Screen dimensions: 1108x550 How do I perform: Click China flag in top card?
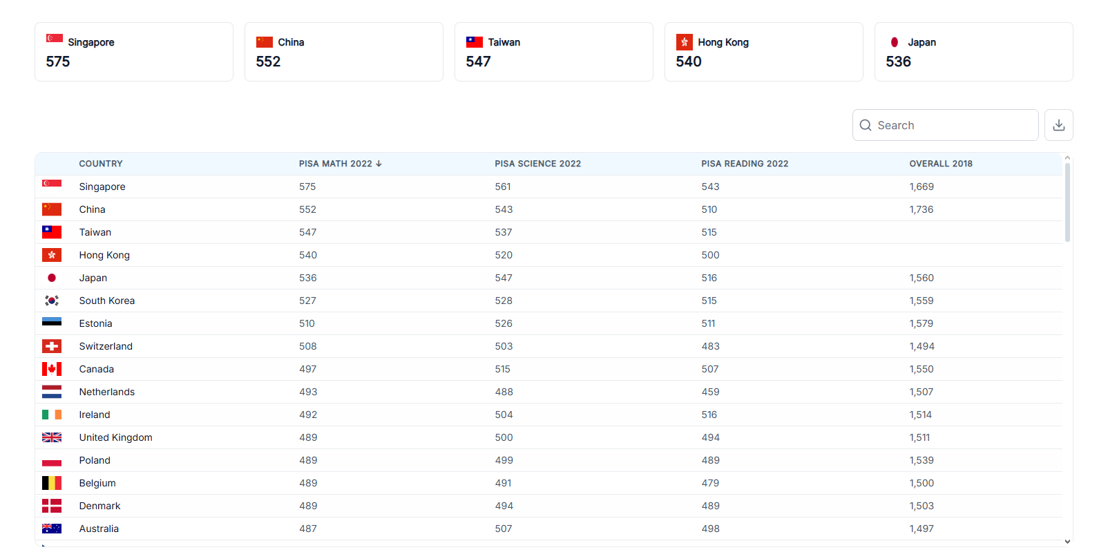265,42
